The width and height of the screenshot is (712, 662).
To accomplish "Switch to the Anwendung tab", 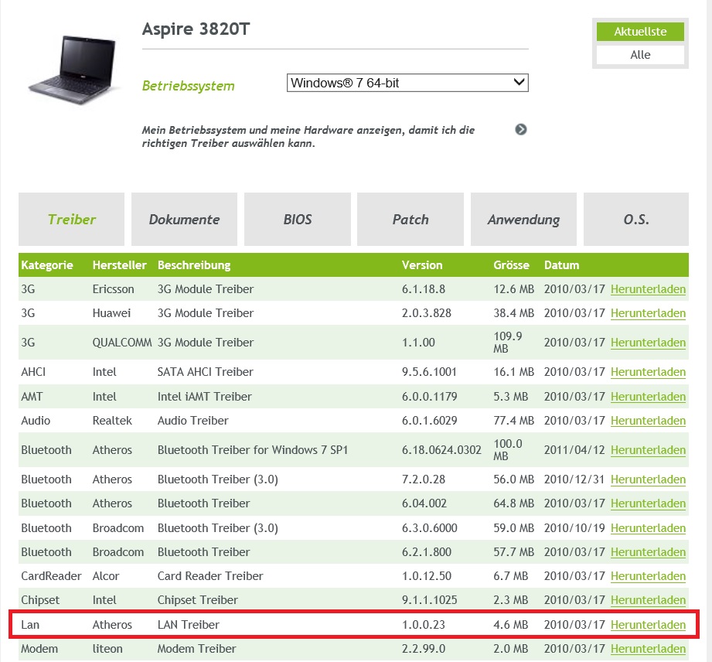I will pos(523,220).
